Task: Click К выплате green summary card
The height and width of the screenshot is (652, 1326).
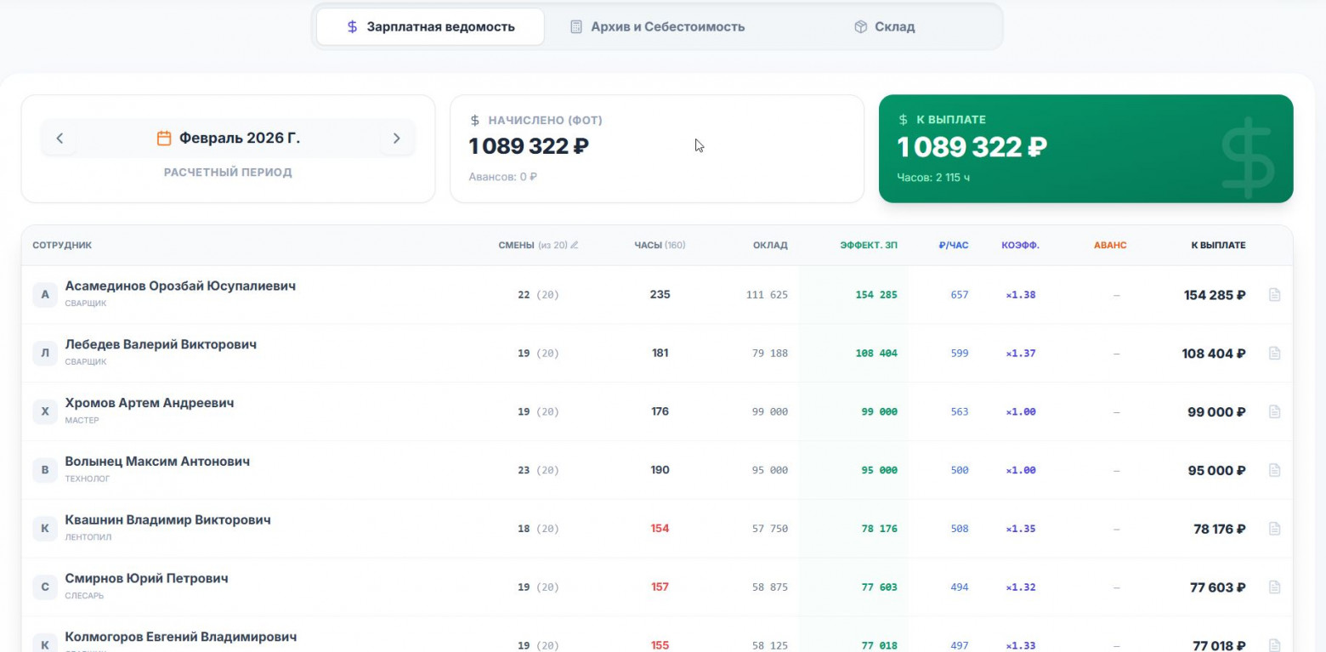Action: pos(1085,149)
